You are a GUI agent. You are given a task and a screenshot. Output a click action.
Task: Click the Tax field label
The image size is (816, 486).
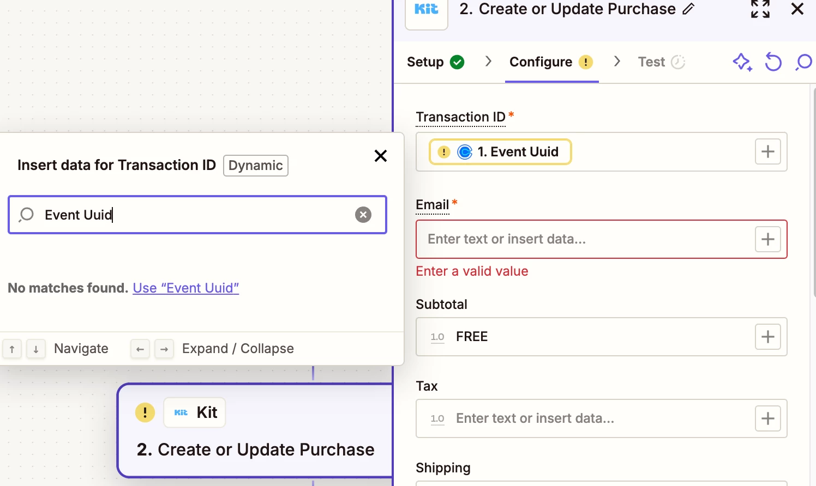[427, 386]
